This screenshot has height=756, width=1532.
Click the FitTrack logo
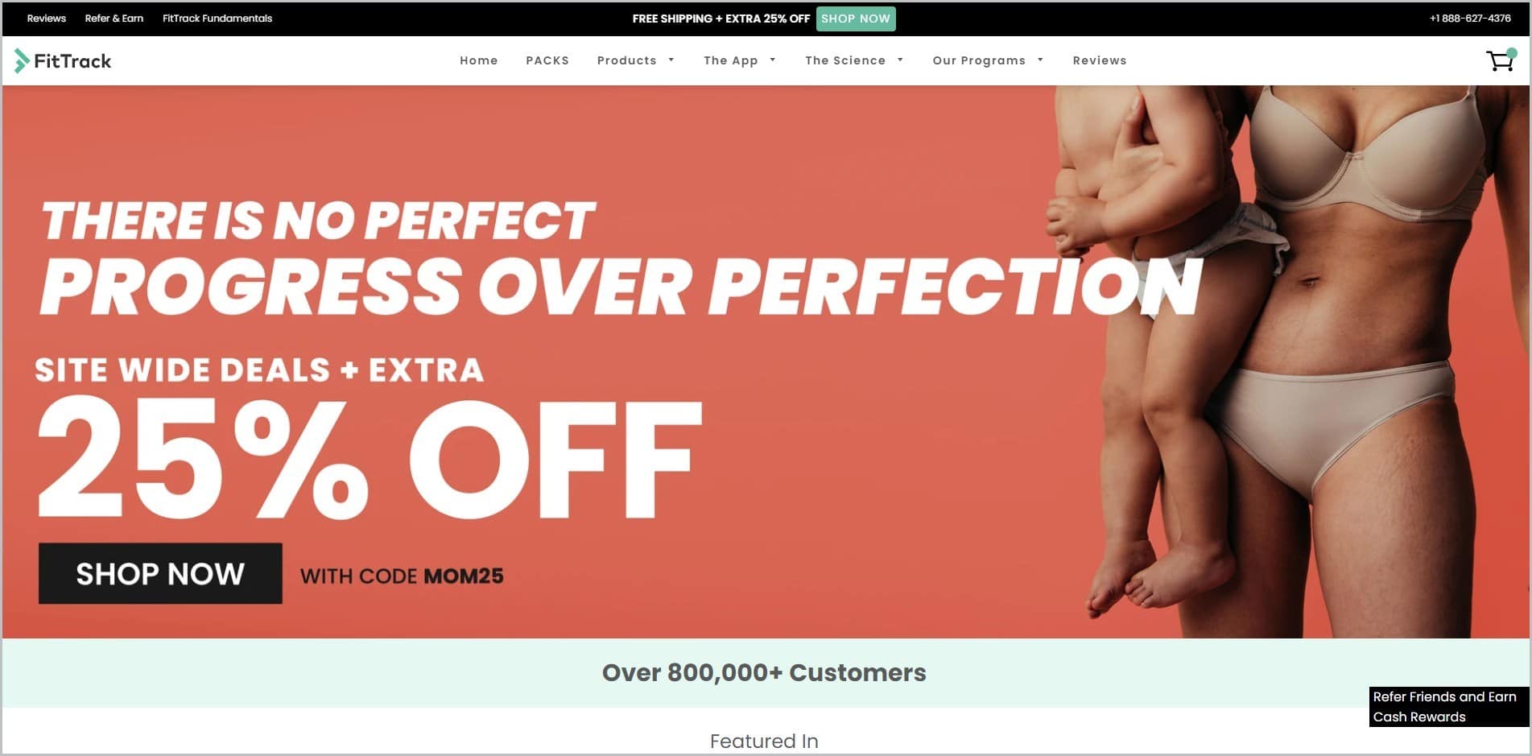pyautogui.click(x=63, y=61)
